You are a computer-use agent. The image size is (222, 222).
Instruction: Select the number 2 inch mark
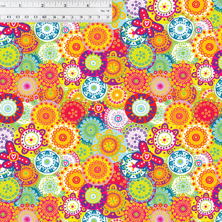(43, 6)
